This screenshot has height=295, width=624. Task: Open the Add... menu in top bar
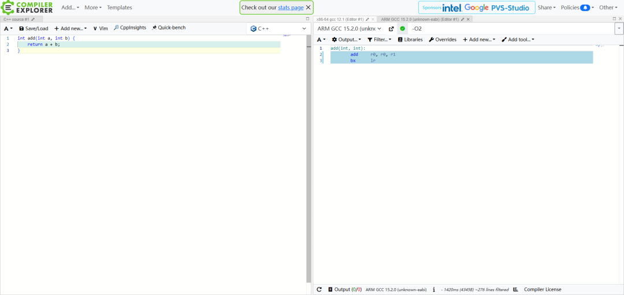(70, 8)
